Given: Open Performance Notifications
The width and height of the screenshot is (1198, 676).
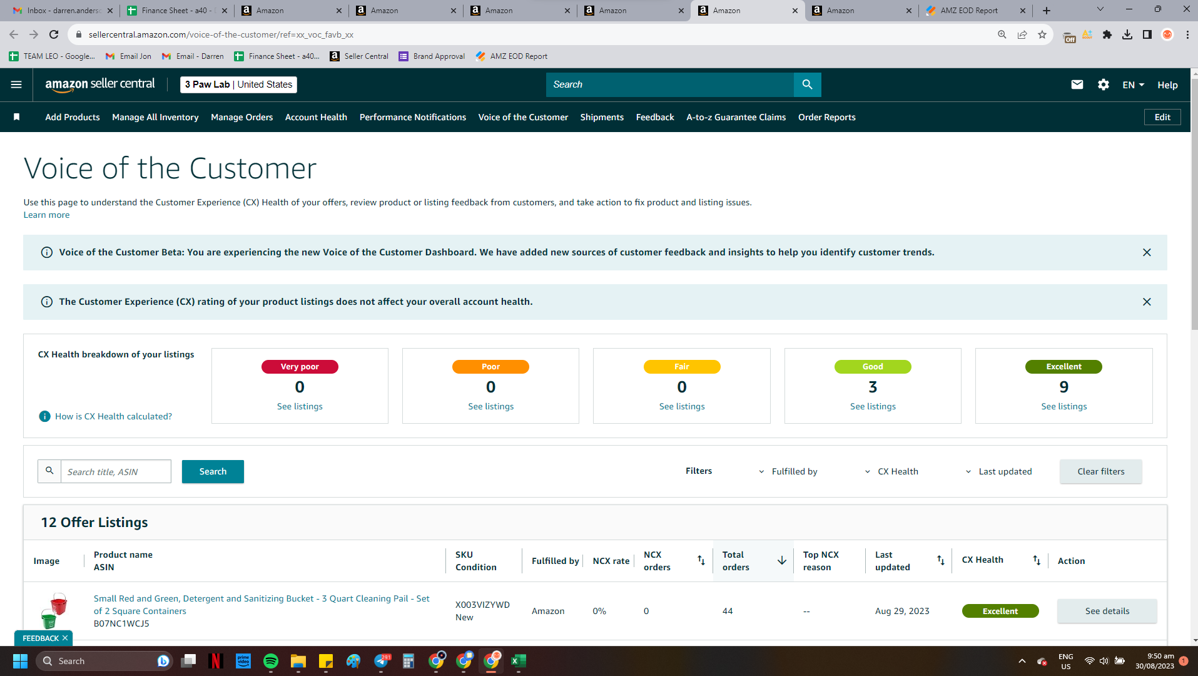Looking at the screenshot, I should (413, 117).
